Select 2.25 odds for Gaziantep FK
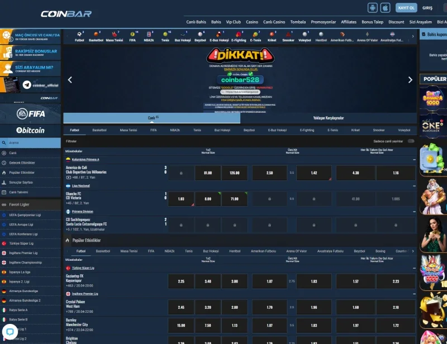The height and width of the screenshot is (344, 447). pos(181,281)
